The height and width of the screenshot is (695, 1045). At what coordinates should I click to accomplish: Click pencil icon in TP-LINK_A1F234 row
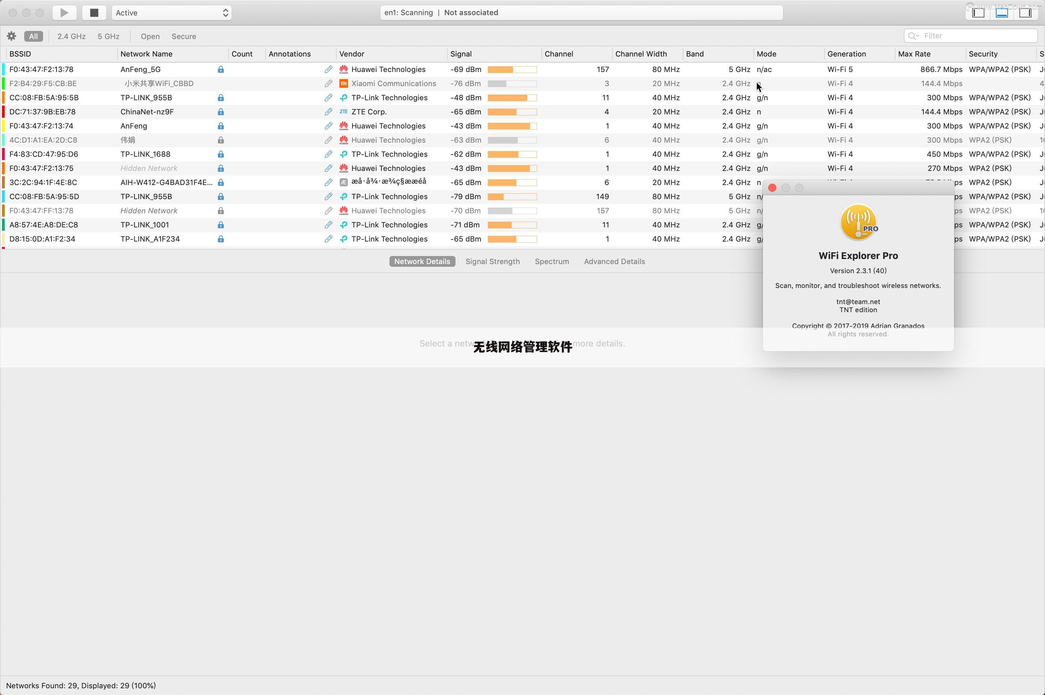point(328,239)
